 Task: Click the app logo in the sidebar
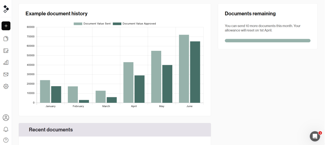[6, 9]
